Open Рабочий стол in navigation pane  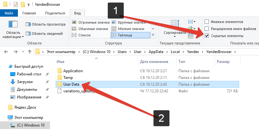click(29, 74)
